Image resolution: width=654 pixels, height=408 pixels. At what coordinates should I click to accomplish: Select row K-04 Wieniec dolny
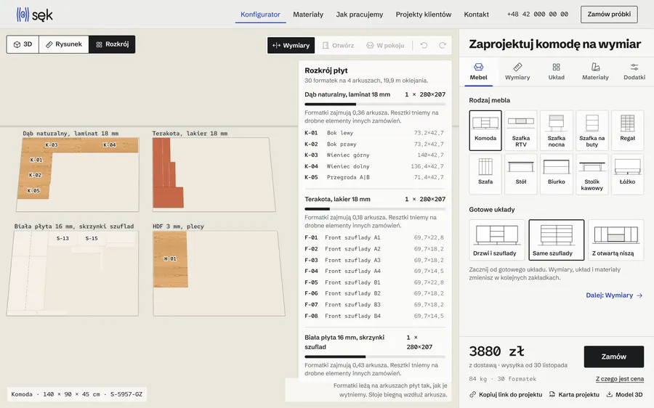point(375,166)
